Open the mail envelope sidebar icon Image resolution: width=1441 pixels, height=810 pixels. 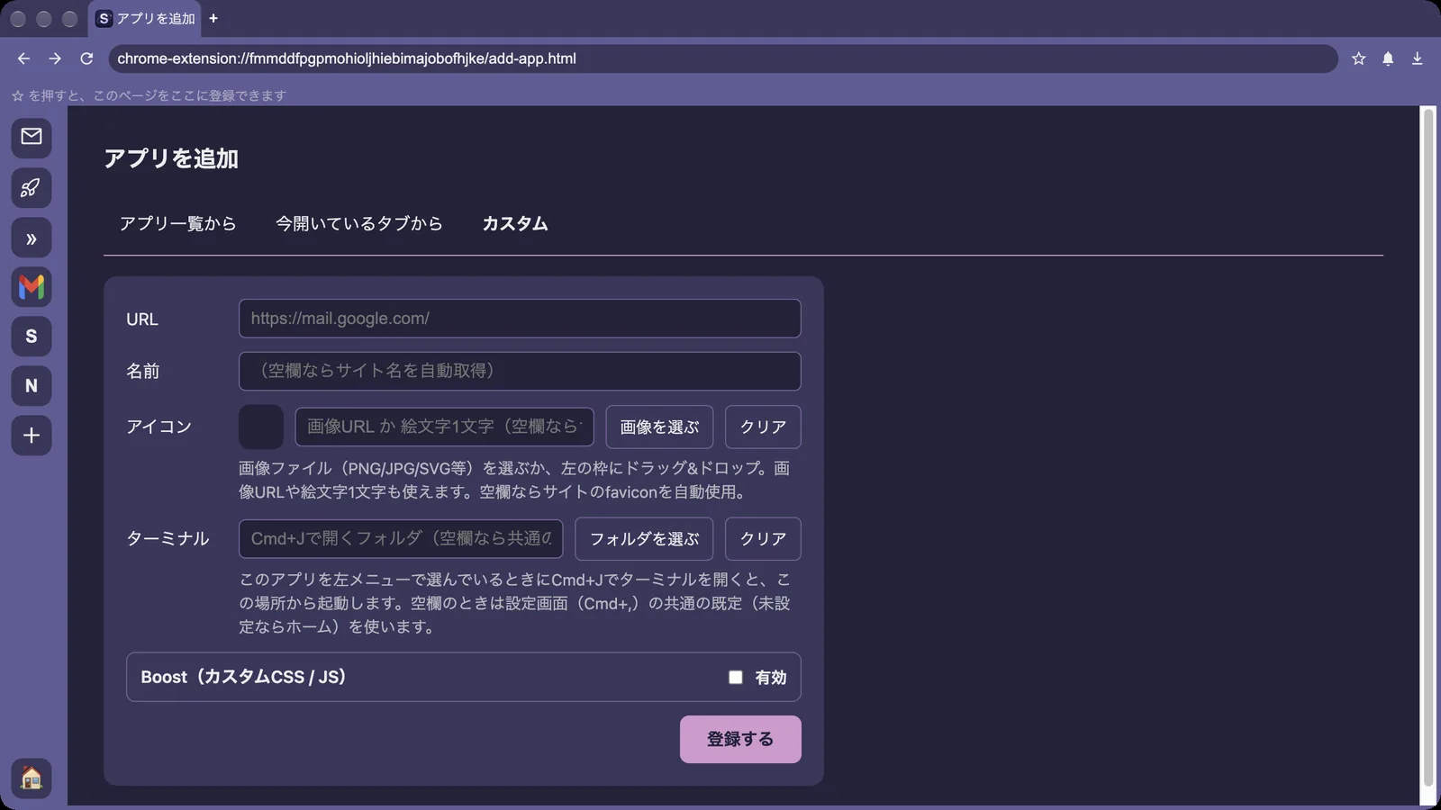[x=32, y=137]
